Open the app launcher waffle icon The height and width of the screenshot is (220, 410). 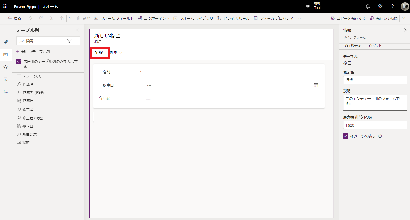(5, 6)
